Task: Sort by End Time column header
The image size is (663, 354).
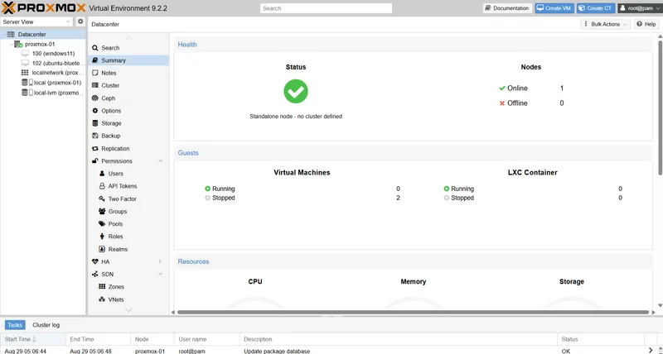Action: (98, 339)
